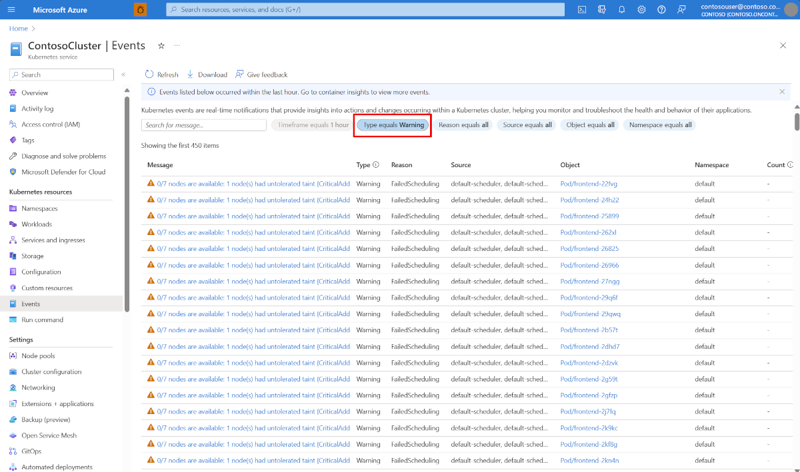Viewport: 800px width, 472px height.
Task: Open the portal settings gear icon
Action: 641,9
